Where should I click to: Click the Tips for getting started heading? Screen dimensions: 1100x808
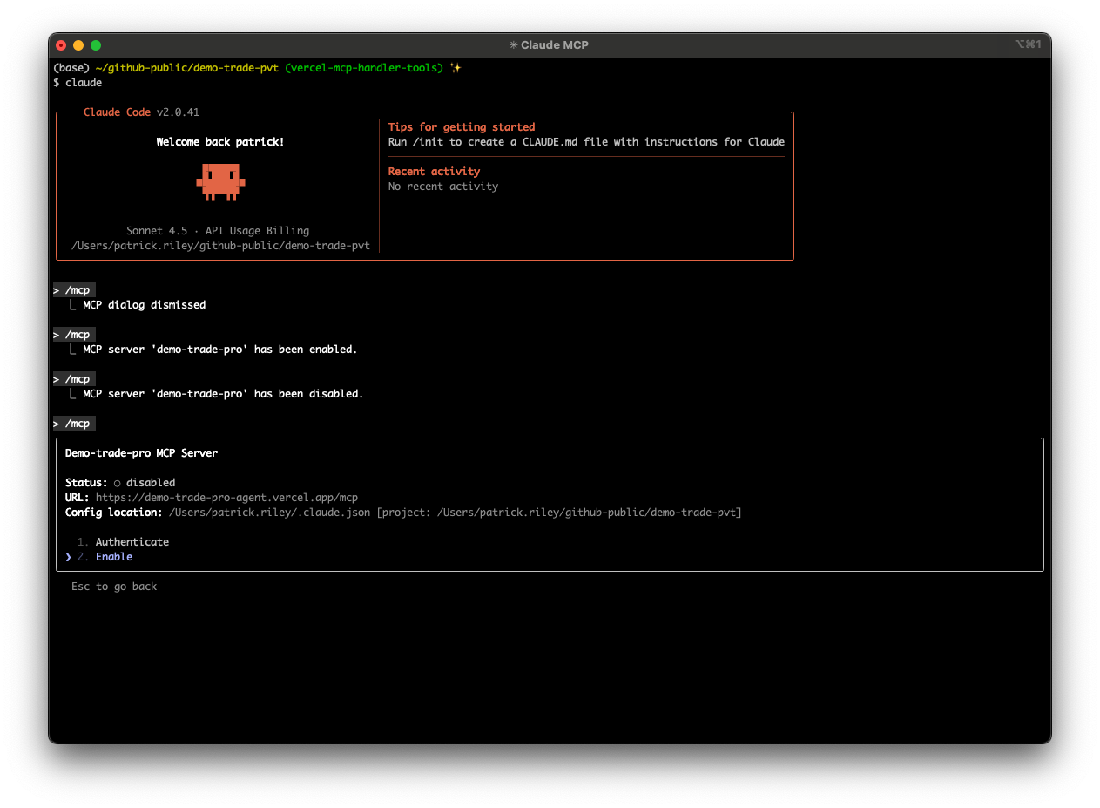point(461,127)
